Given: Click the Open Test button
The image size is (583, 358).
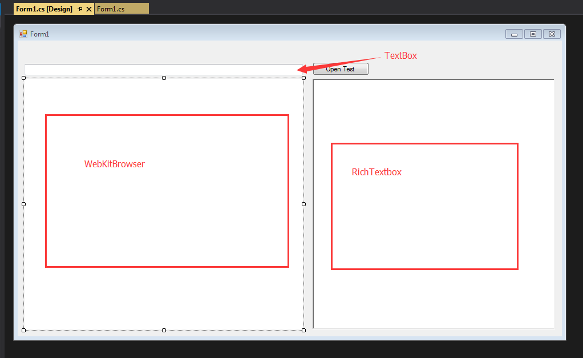Looking at the screenshot, I should pos(341,69).
